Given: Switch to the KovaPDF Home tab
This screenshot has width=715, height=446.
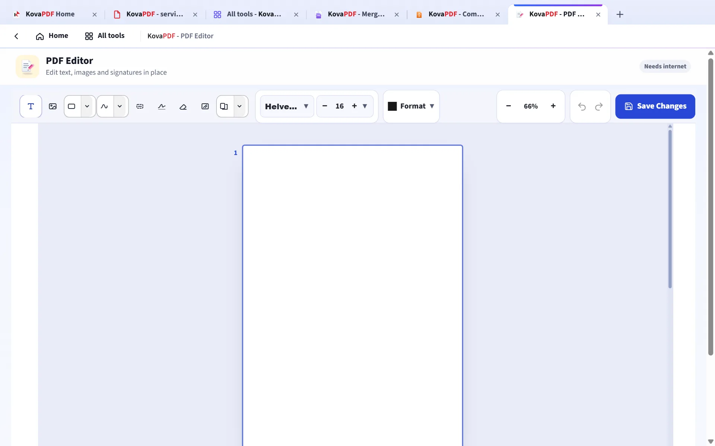Looking at the screenshot, I should 50,14.
